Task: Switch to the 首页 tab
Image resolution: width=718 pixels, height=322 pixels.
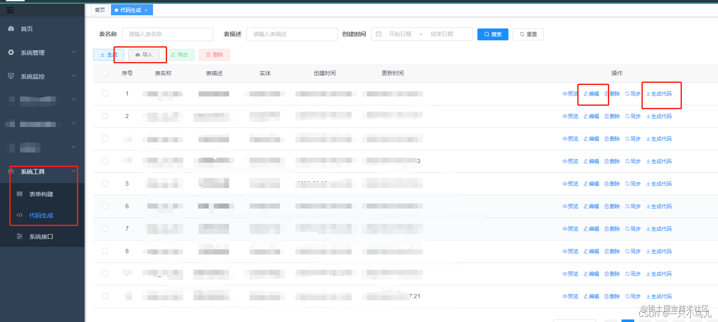Action: 100,10
